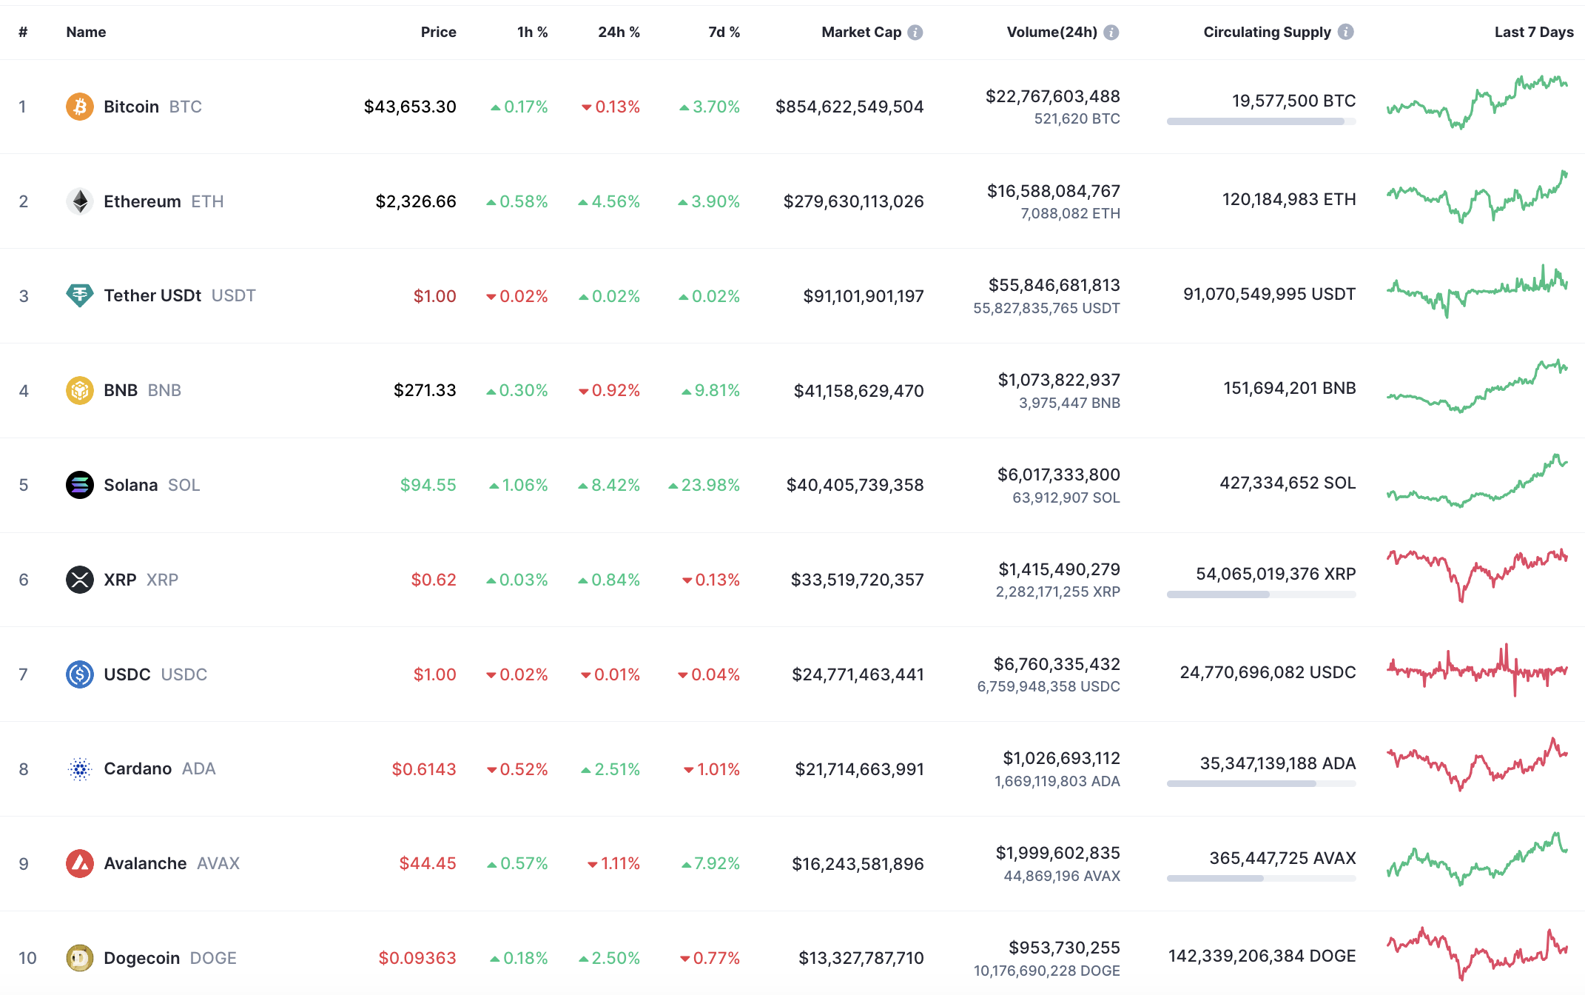
Task: Show the Circulating Supply info icon
Action: tap(1346, 32)
